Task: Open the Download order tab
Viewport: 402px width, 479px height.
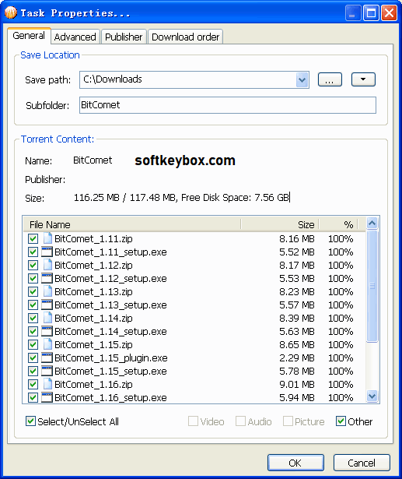Action: coord(185,37)
